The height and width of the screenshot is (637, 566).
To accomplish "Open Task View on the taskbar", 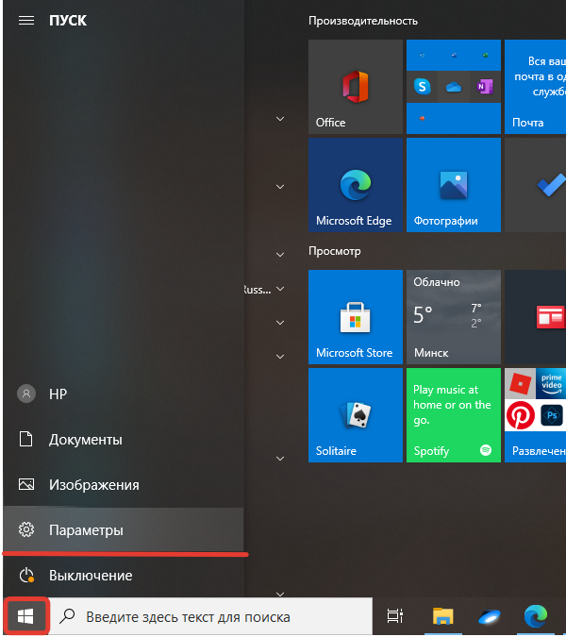I will coord(395,616).
